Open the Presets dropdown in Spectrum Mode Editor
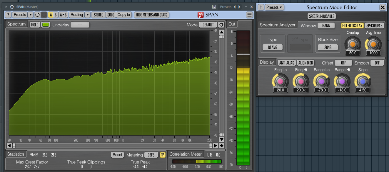 (x=274, y=7)
